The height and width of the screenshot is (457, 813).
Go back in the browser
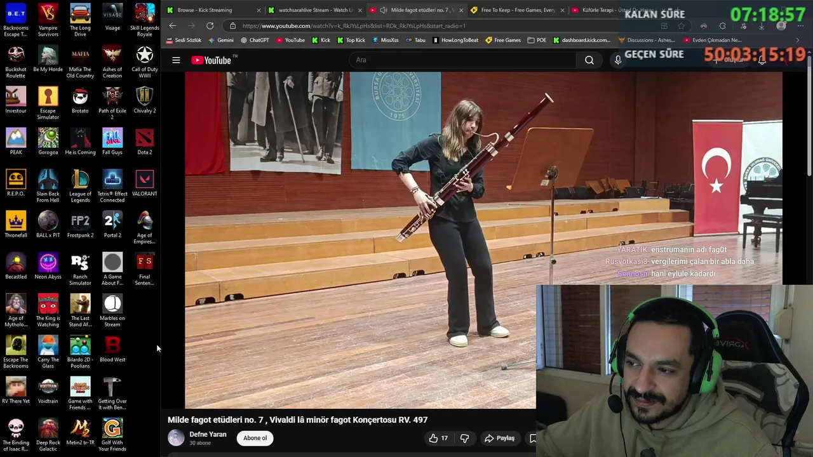[x=173, y=26]
